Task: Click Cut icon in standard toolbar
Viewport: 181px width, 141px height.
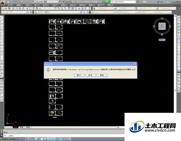Action: pos(27,8)
